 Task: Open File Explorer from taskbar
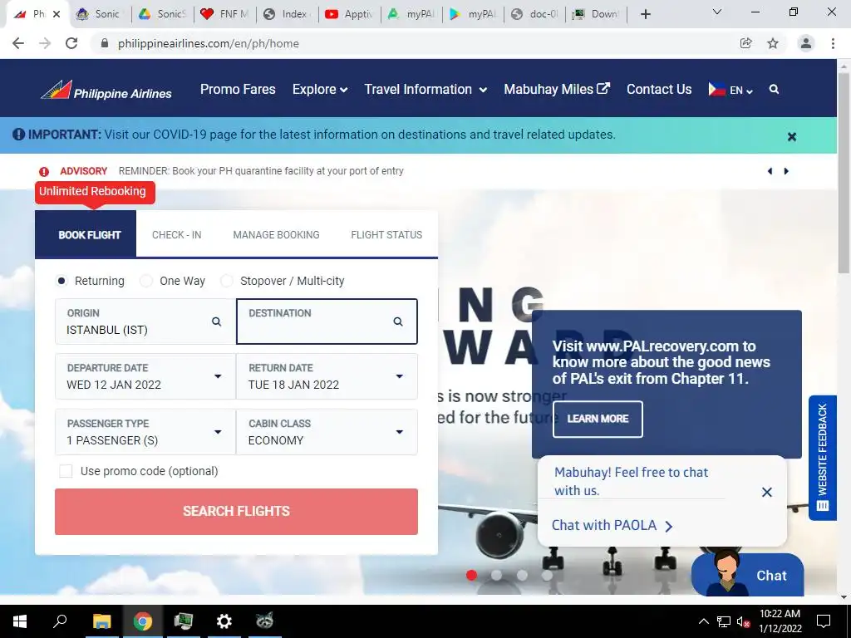(x=101, y=621)
